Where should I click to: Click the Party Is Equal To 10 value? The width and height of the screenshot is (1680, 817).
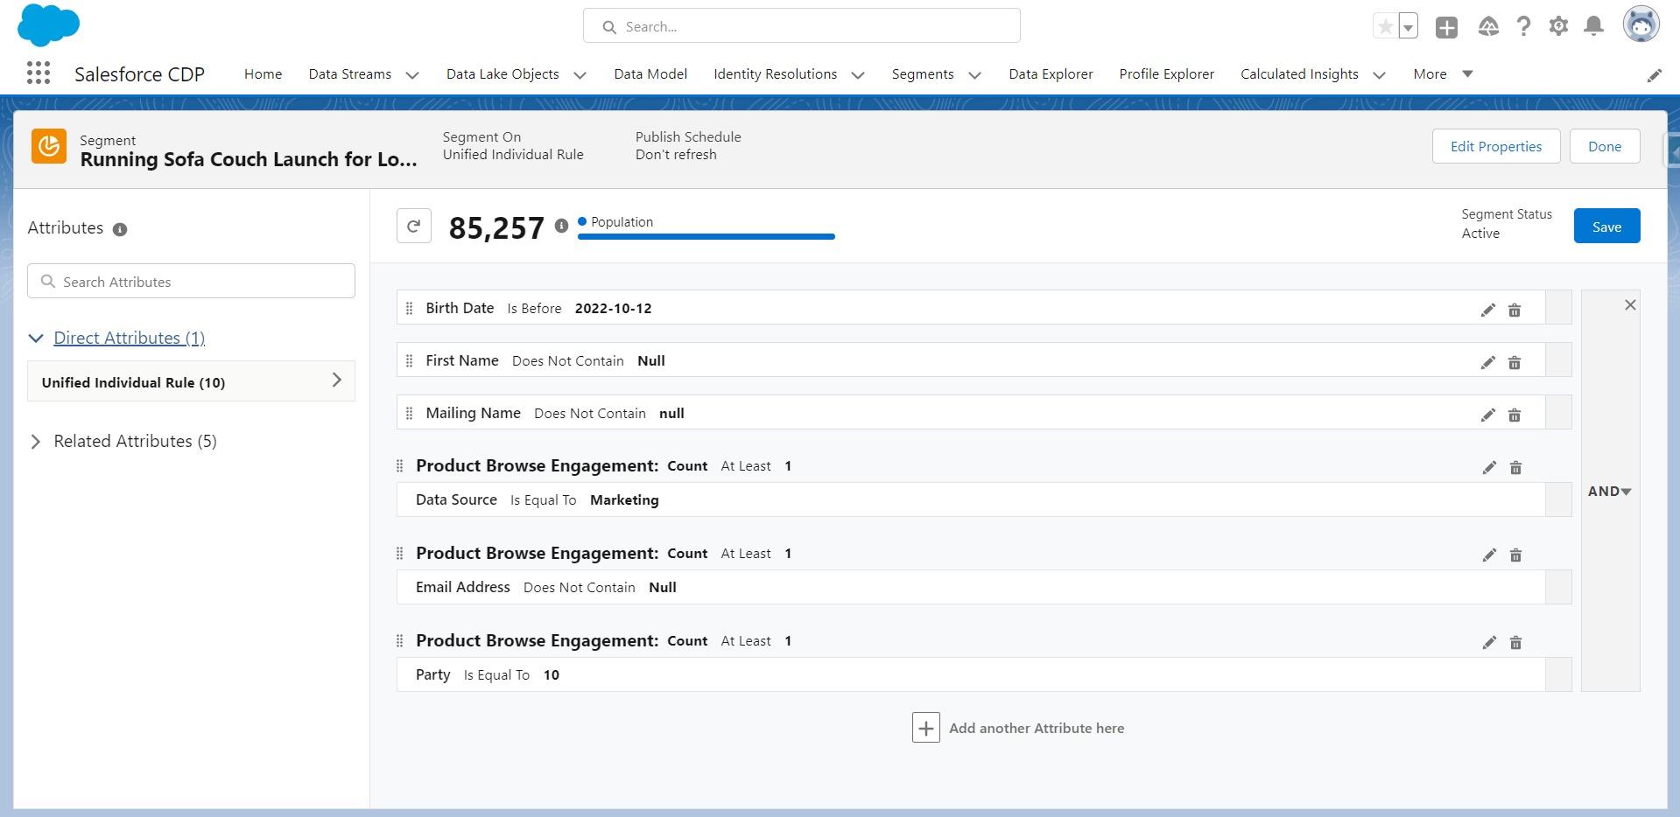[551, 674]
